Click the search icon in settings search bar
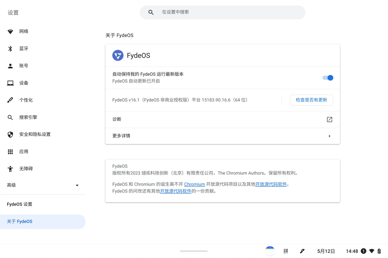Viewport: 388px width, 258px height. click(x=151, y=12)
